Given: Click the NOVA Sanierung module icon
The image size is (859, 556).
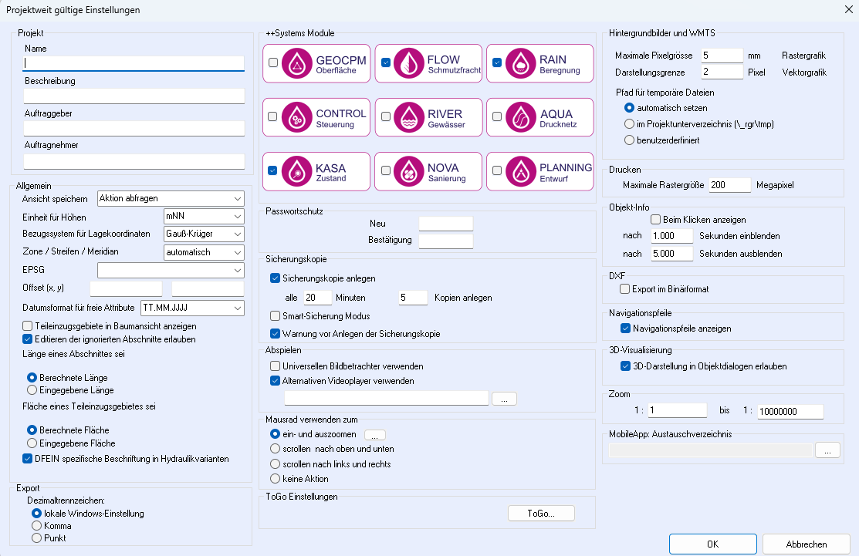Looking at the screenshot, I should point(409,171).
